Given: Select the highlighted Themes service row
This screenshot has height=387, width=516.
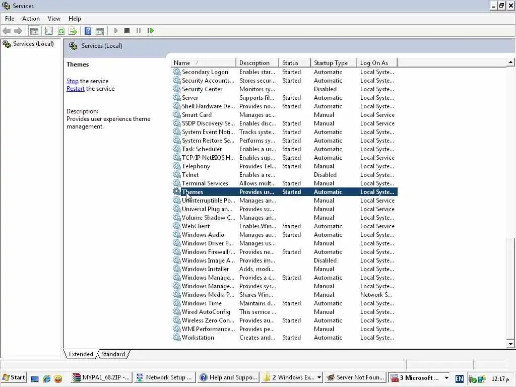Looking at the screenshot, I should pos(285,192).
